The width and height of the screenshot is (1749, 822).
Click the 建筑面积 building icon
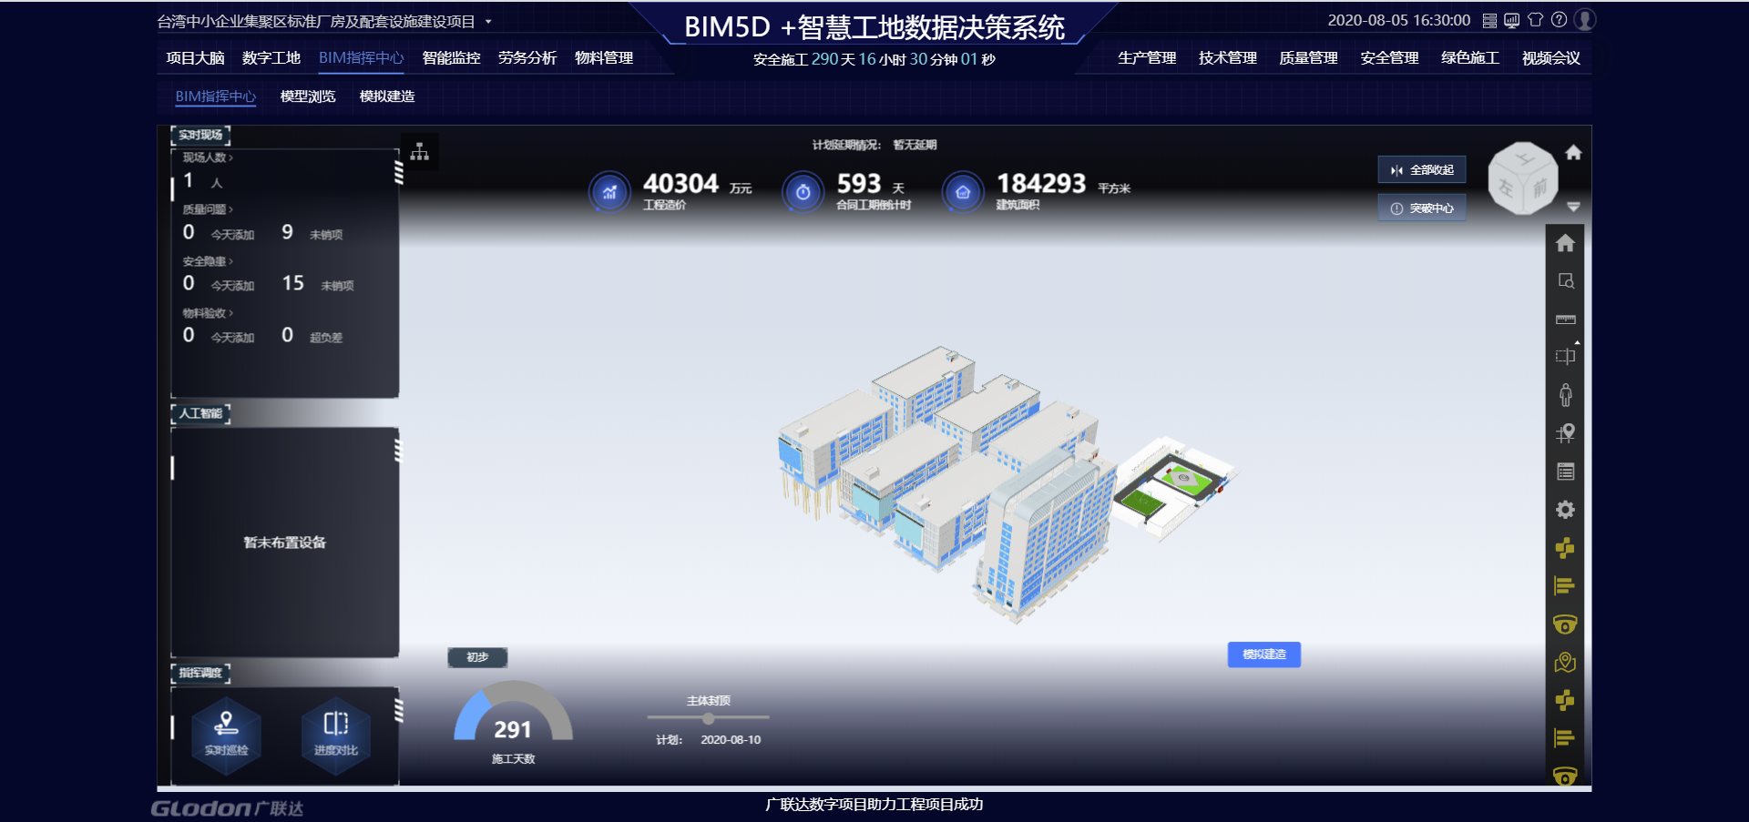963,192
